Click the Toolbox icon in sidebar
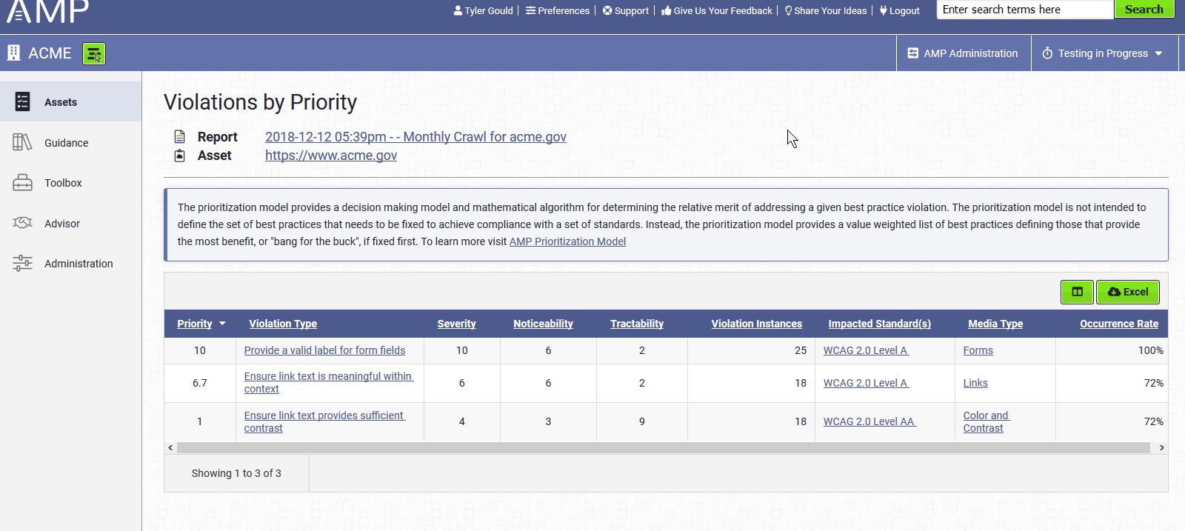The image size is (1185, 531). 23,182
